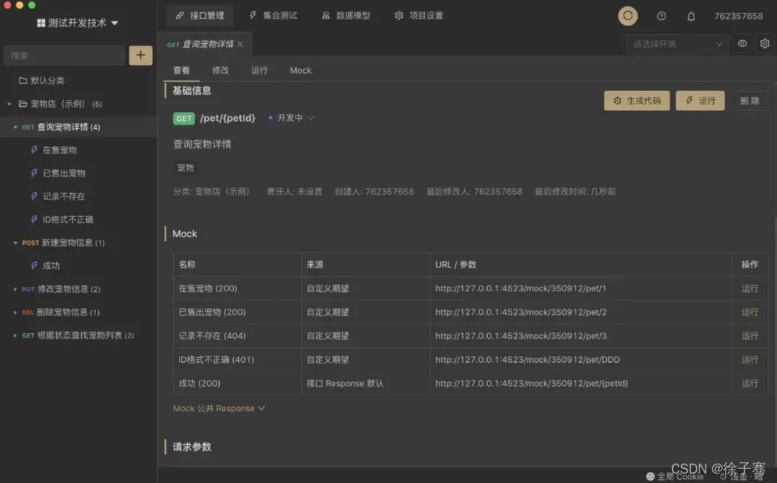This screenshot has height=483, width=777.
Task: Run the ID格式不正确 (401) mock row
Action: pyautogui.click(x=749, y=359)
